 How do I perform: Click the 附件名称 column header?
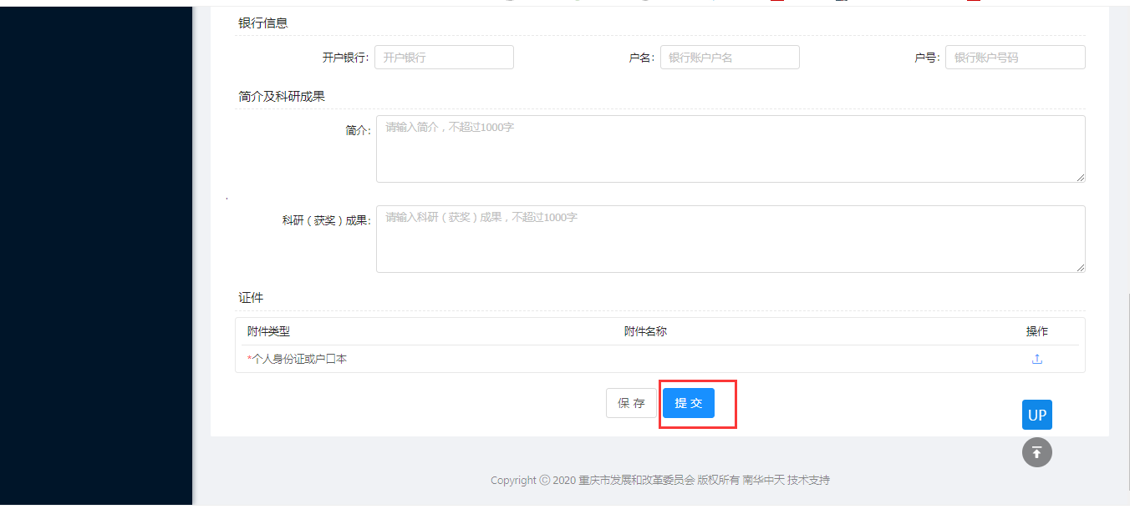pos(646,331)
